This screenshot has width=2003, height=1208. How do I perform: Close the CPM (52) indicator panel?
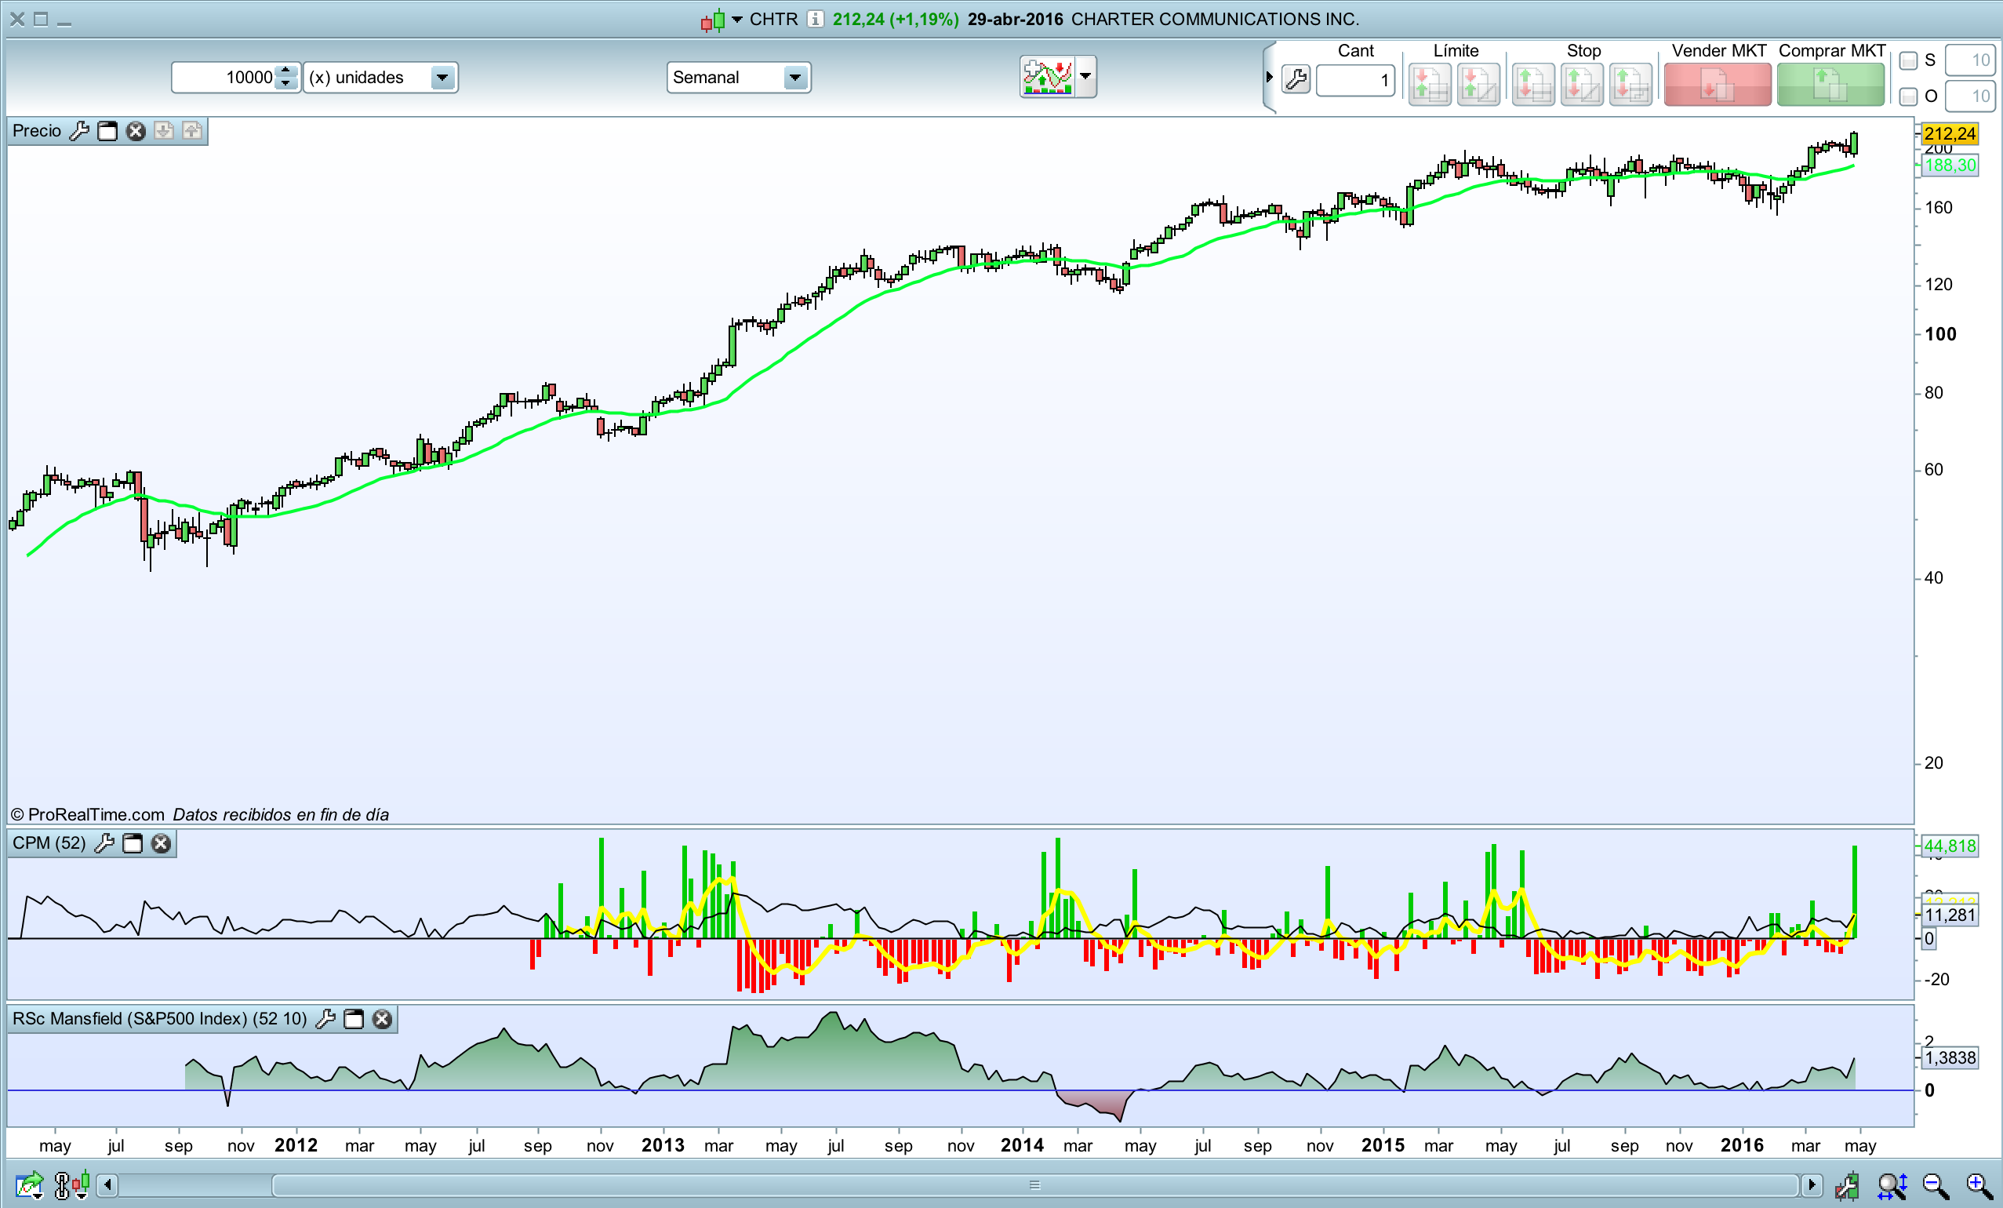[x=162, y=844]
